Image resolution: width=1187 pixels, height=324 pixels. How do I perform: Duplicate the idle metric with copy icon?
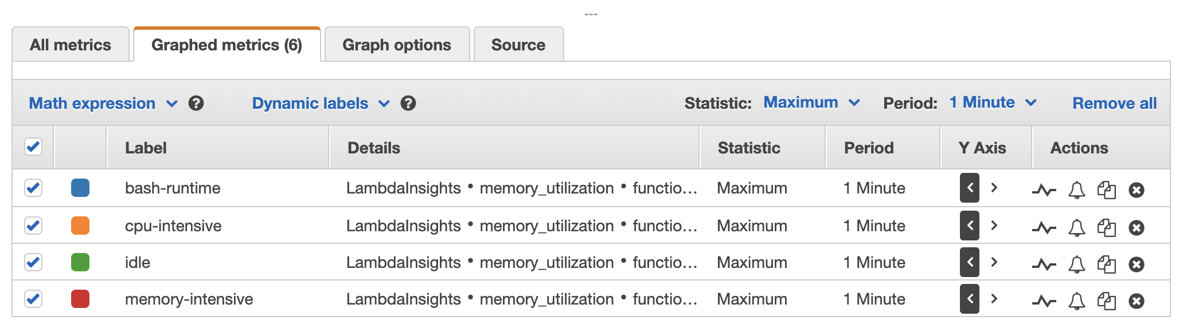[1106, 264]
